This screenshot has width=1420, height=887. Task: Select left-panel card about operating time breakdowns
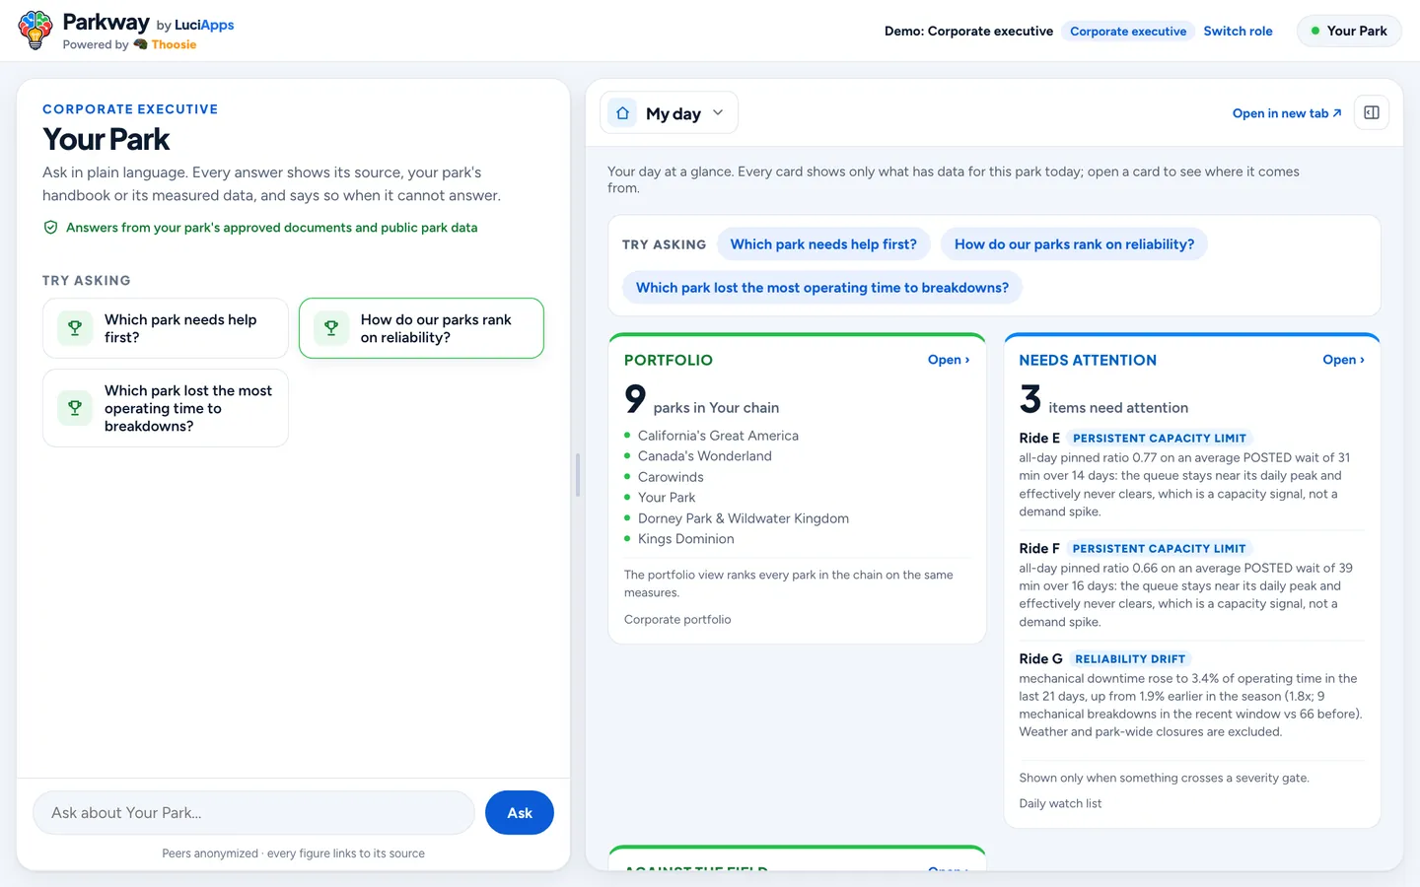pos(166,408)
